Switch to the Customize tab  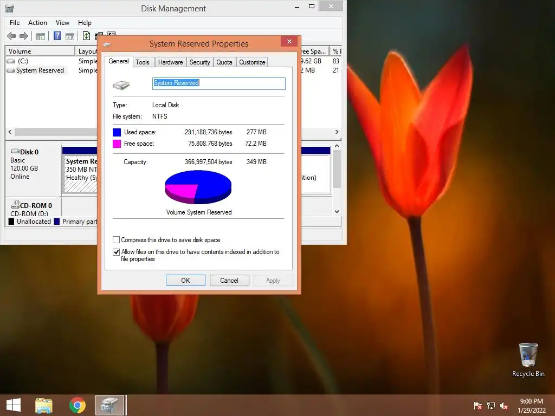(x=252, y=62)
